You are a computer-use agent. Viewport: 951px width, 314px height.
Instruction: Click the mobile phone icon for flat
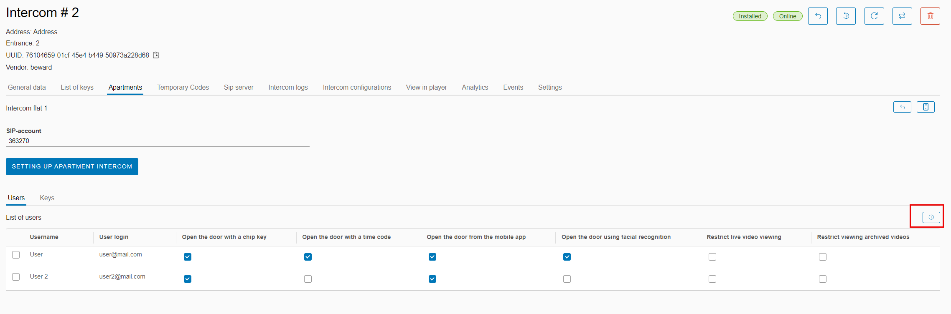point(925,107)
